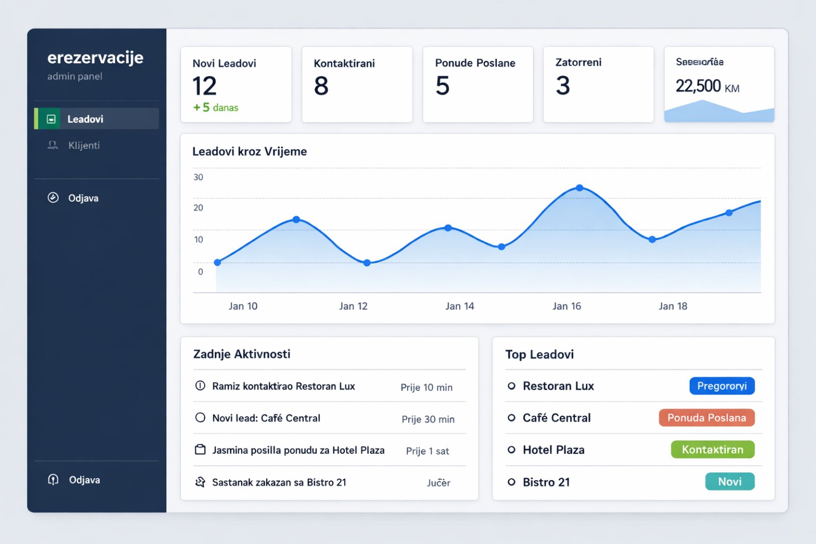Open the Leadovi section from the sidebar

click(85, 118)
